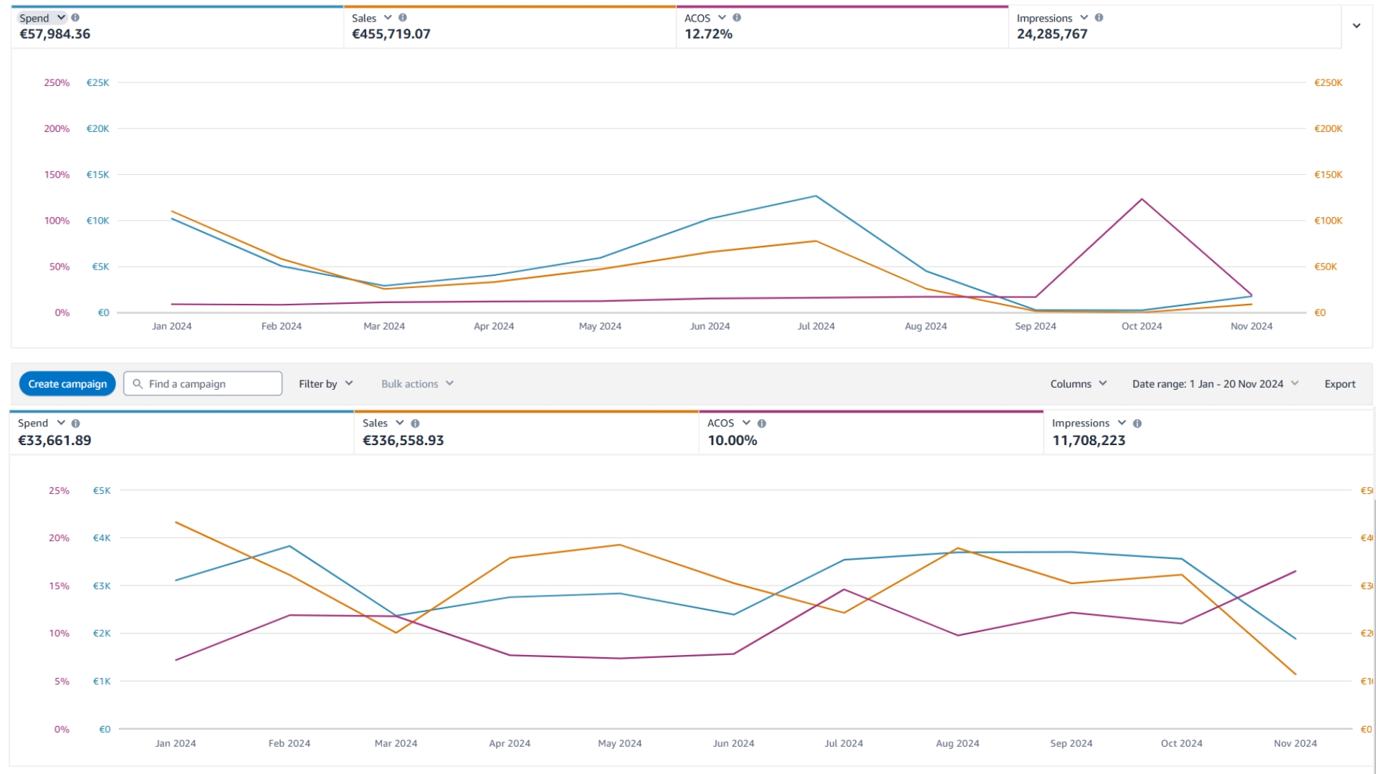1376x774 pixels.
Task: Click the €250K right axis label on top chart
Action: coord(1328,83)
